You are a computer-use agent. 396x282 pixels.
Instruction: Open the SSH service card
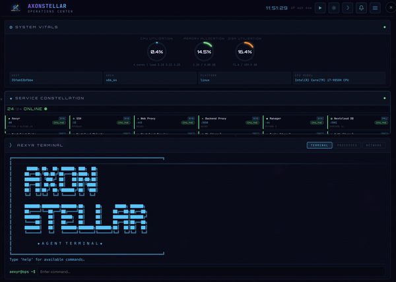101,123
